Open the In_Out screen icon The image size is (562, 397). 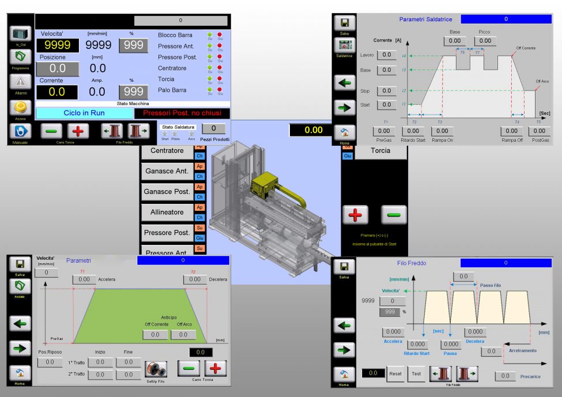click(20, 34)
